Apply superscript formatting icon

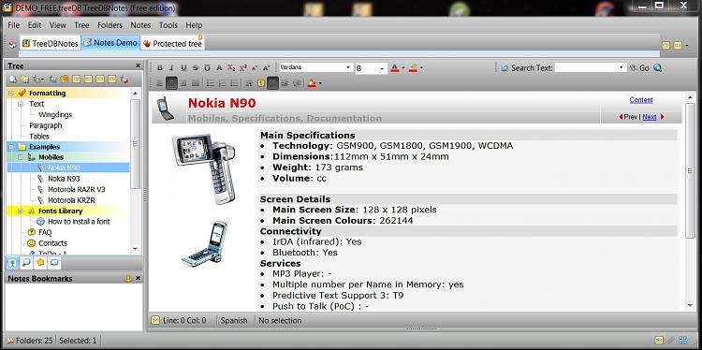pyautogui.click(x=243, y=68)
